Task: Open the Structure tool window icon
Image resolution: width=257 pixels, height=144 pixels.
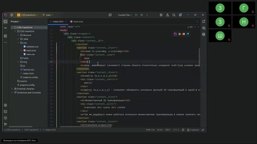Action: (5, 36)
